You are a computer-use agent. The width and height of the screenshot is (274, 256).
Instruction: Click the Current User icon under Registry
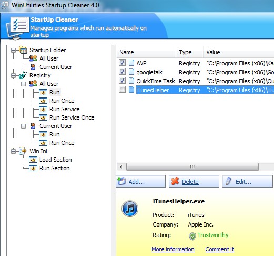click(x=33, y=126)
